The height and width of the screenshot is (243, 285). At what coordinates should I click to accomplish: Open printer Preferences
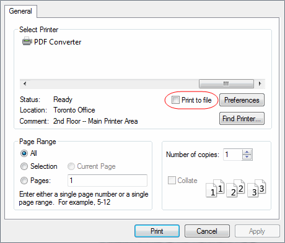[242, 100]
